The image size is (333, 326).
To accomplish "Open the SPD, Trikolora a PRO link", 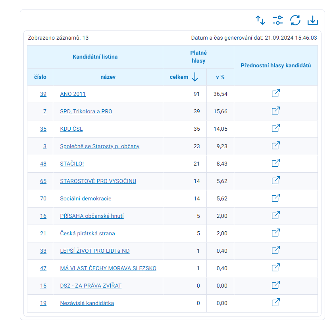I will [86, 111].
